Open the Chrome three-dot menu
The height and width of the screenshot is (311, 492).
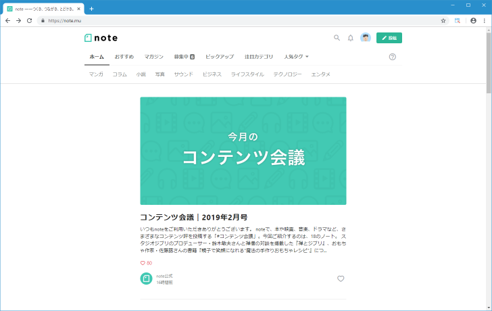485,21
